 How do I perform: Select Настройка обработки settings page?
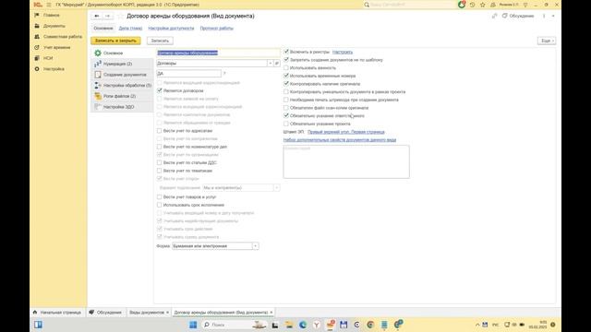122,86
